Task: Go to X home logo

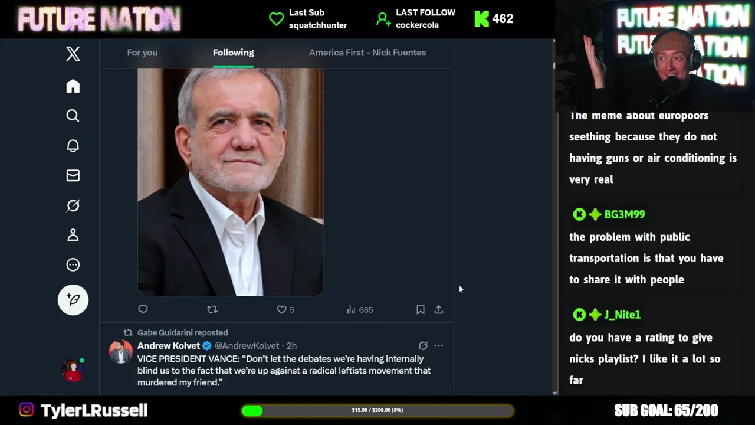Action: pos(73,54)
